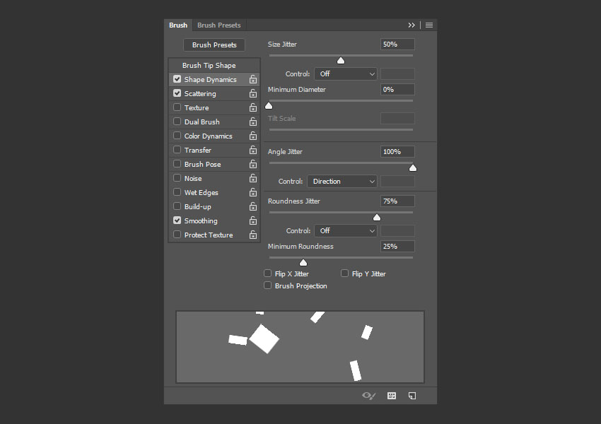Viewport: 601px width, 424px height.
Task: Select the Brush tab
Action: [x=178, y=25]
